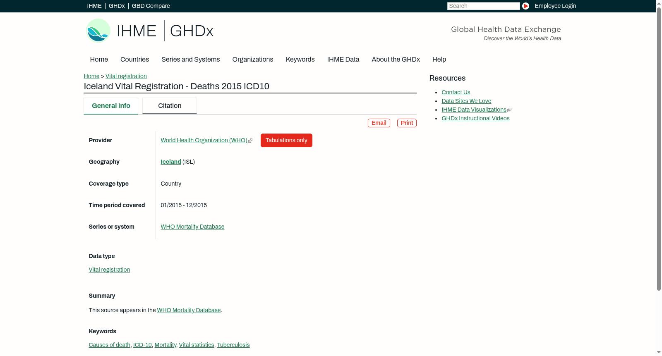Image resolution: width=662 pixels, height=356 pixels.
Task: Submit search with the red arrow button
Action: coord(525,6)
